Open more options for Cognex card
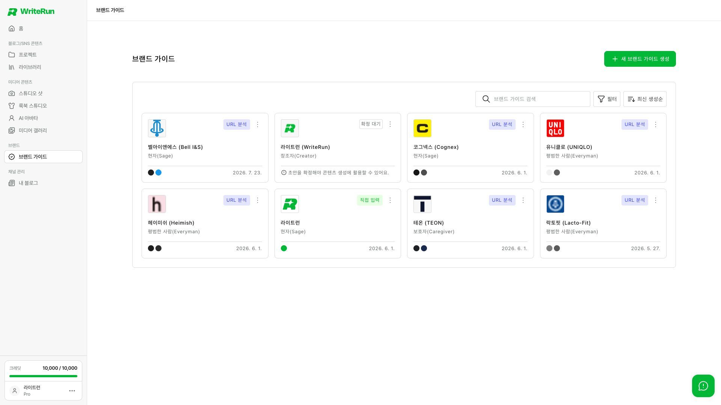This screenshot has width=721, height=405. (x=523, y=124)
